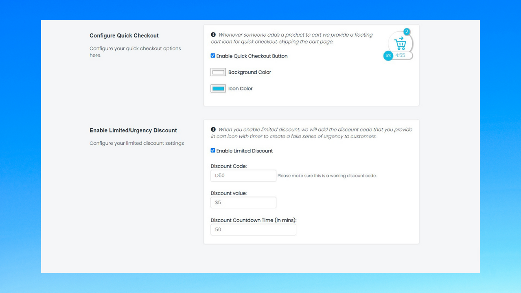521x293 pixels.
Task: Open the Background Color swatch picker
Action: pos(218,72)
